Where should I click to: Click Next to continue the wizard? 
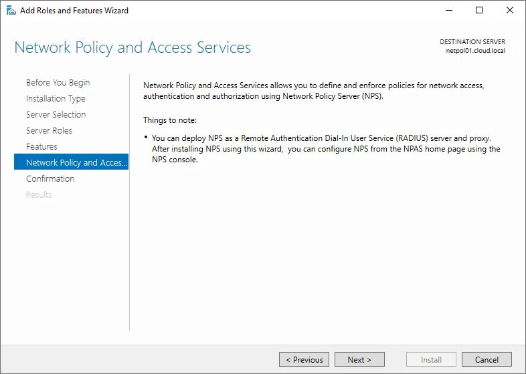pyautogui.click(x=359, y=359)
